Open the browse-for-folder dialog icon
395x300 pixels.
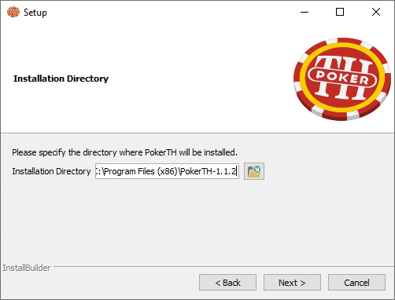point(254,171)
